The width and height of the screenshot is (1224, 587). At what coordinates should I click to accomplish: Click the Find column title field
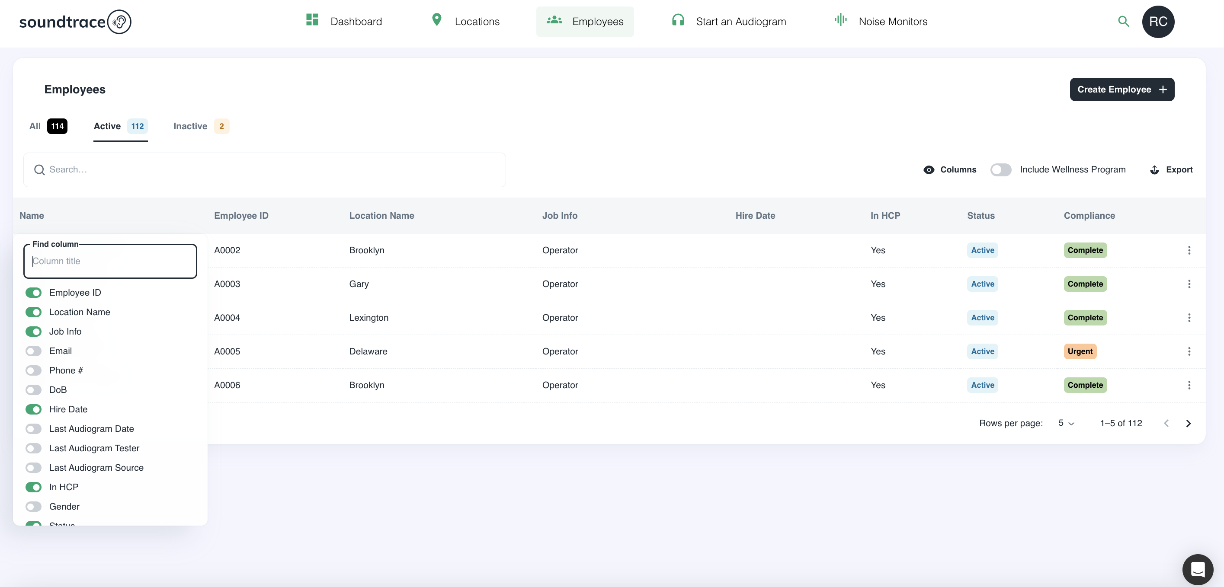coord(110,261)
